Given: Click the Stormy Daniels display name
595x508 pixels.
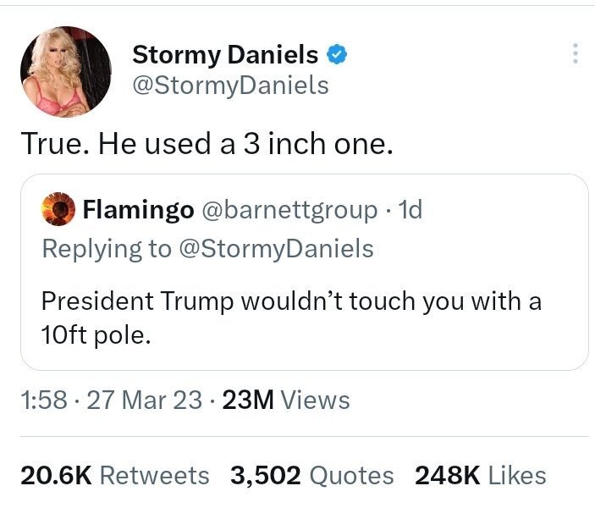Looking at the screenshot, I should pyautogui.click(x=225, y=55).
